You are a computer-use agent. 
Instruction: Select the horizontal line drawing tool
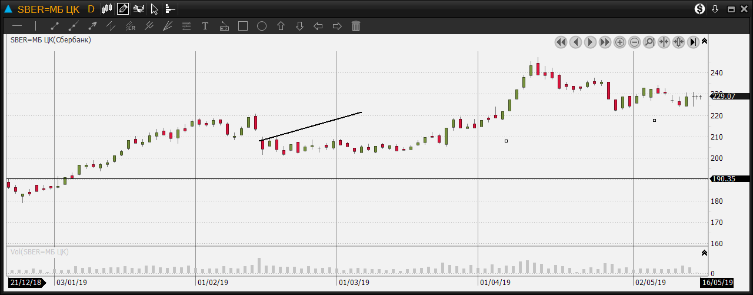coord(17,26)
